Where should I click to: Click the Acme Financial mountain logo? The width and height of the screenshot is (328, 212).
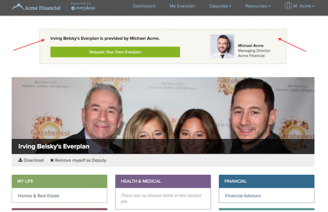[36, 7]
